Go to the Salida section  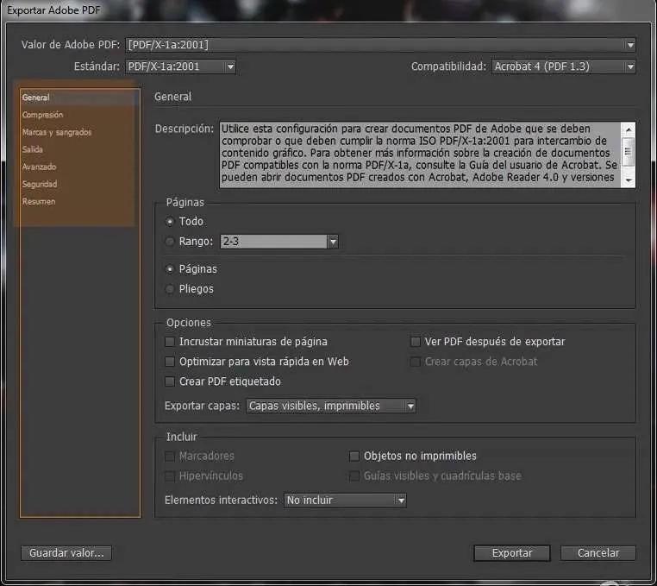tap(33, 150)
